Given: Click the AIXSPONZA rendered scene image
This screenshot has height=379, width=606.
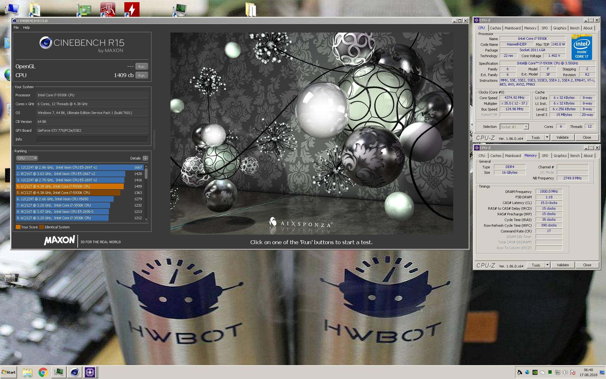Looking at the screenshot, I should click(312, 133).
